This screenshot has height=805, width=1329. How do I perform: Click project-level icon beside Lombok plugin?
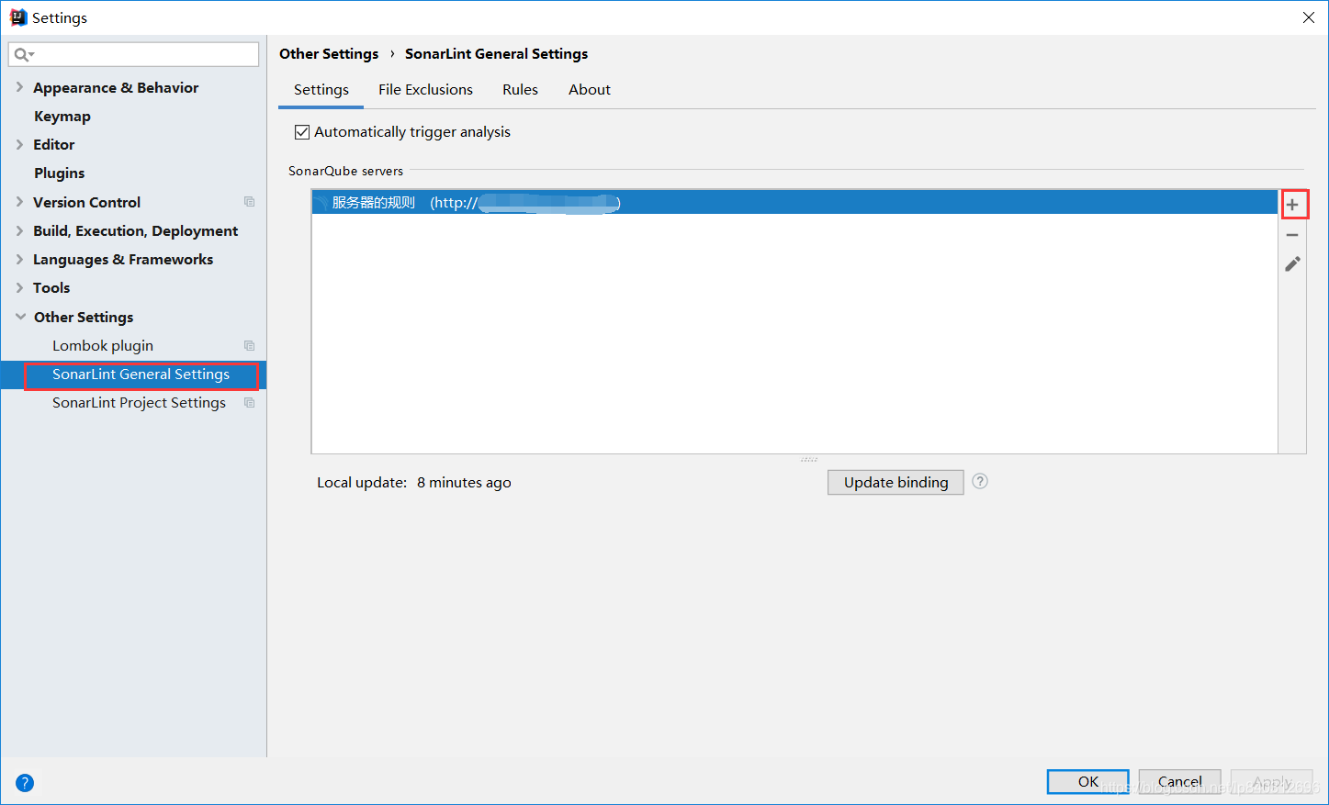tap(249, 346)
